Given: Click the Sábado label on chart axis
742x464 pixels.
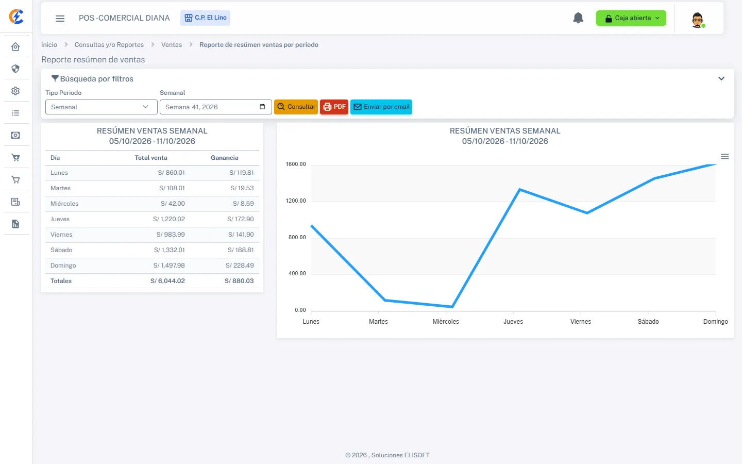Looking at the screenshot, I should [648, 322].
